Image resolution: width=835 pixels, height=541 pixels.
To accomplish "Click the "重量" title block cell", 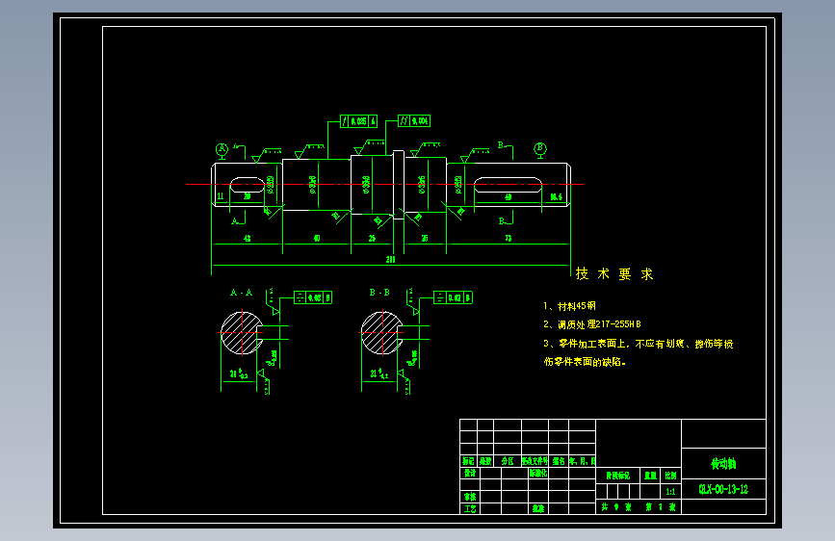I will point(650,476).
